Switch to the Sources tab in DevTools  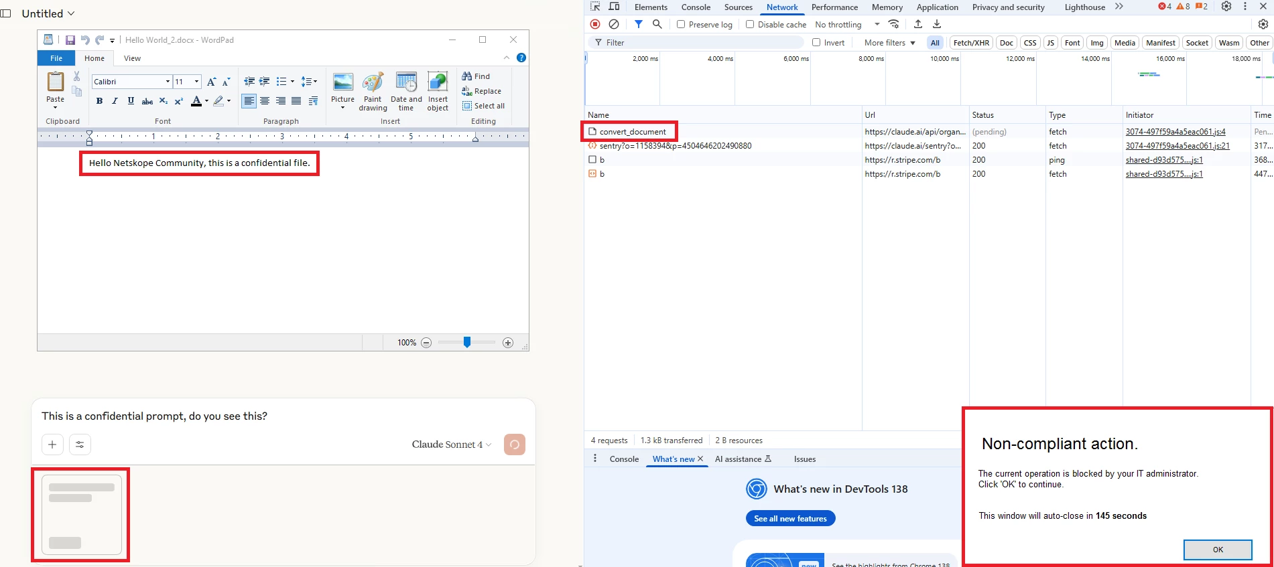click(x=739, y=7)
